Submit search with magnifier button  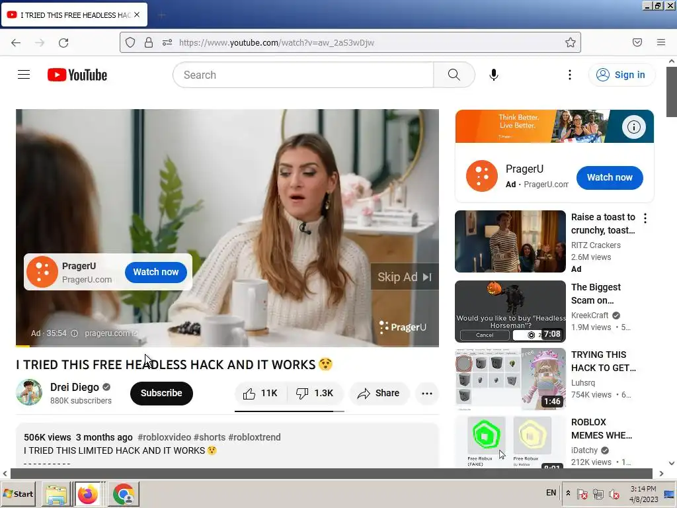[x=454, y=75]
